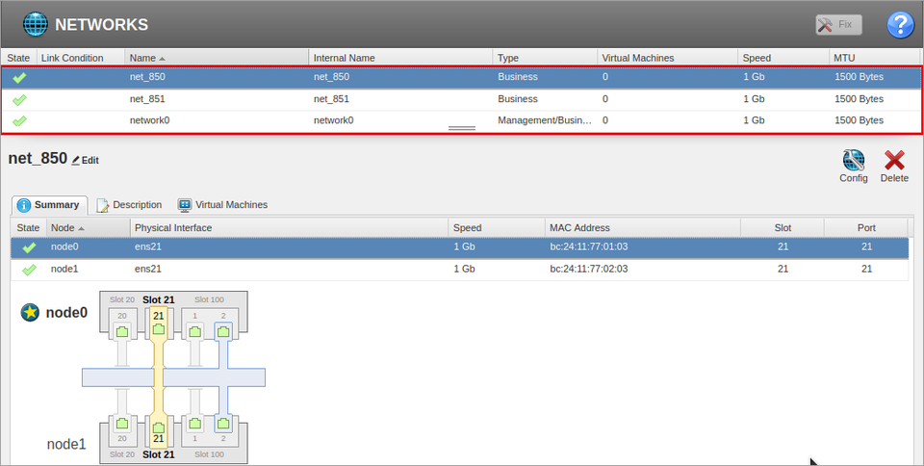Click the Summary tab info icon
The width and height of the screenshot is (924, 466).
pyautogui.click(x=23, y=205)
